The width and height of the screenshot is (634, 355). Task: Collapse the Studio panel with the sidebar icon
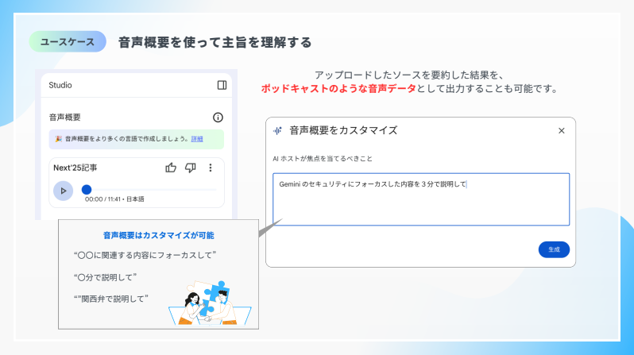(222, 85)
